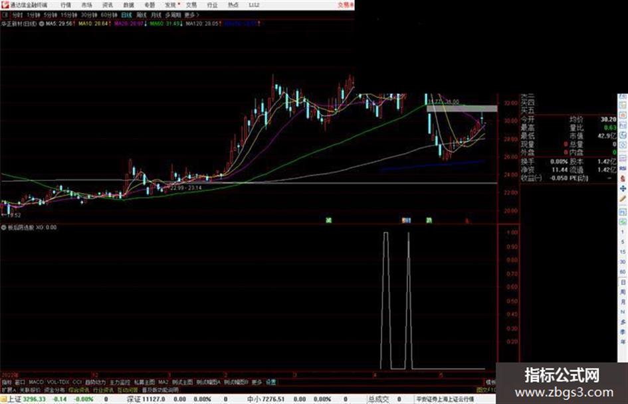Open indicator 设置 button
This screenshot has width=628, height=404.
click(x=271, y=382)
